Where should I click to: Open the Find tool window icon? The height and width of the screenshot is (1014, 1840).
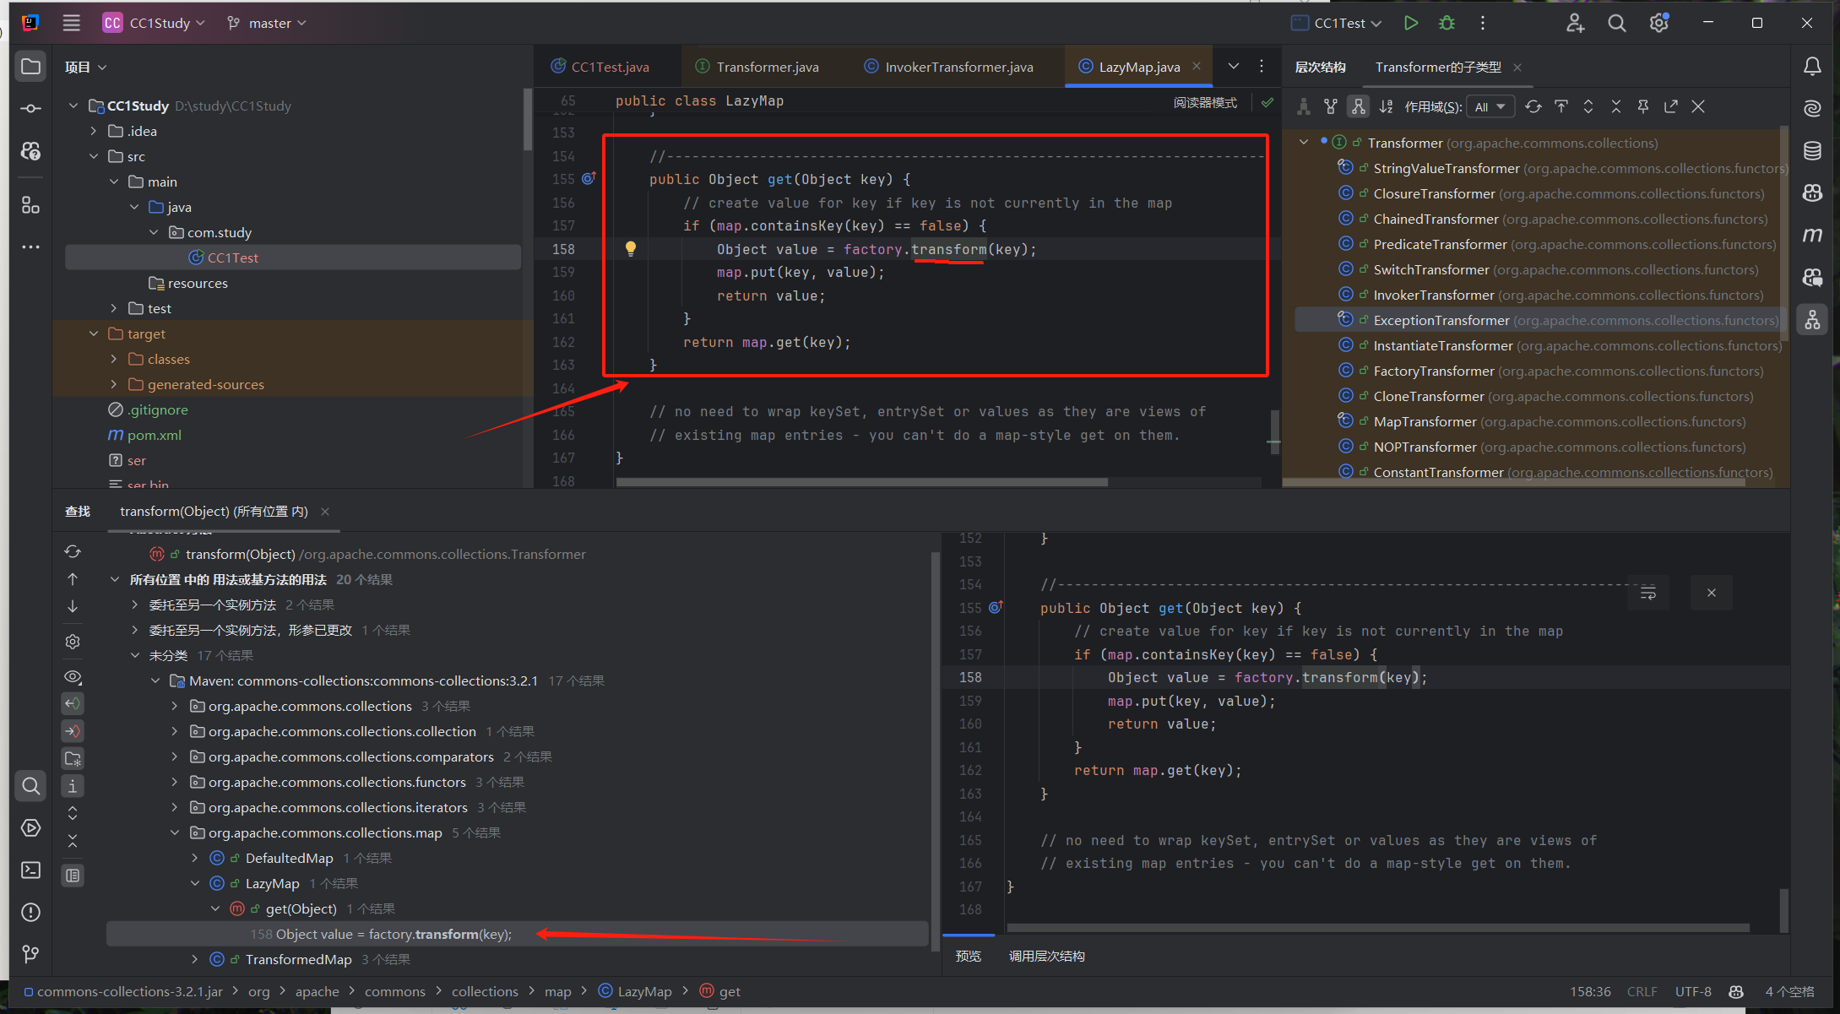pyautogui.click(x=30, y=786)
